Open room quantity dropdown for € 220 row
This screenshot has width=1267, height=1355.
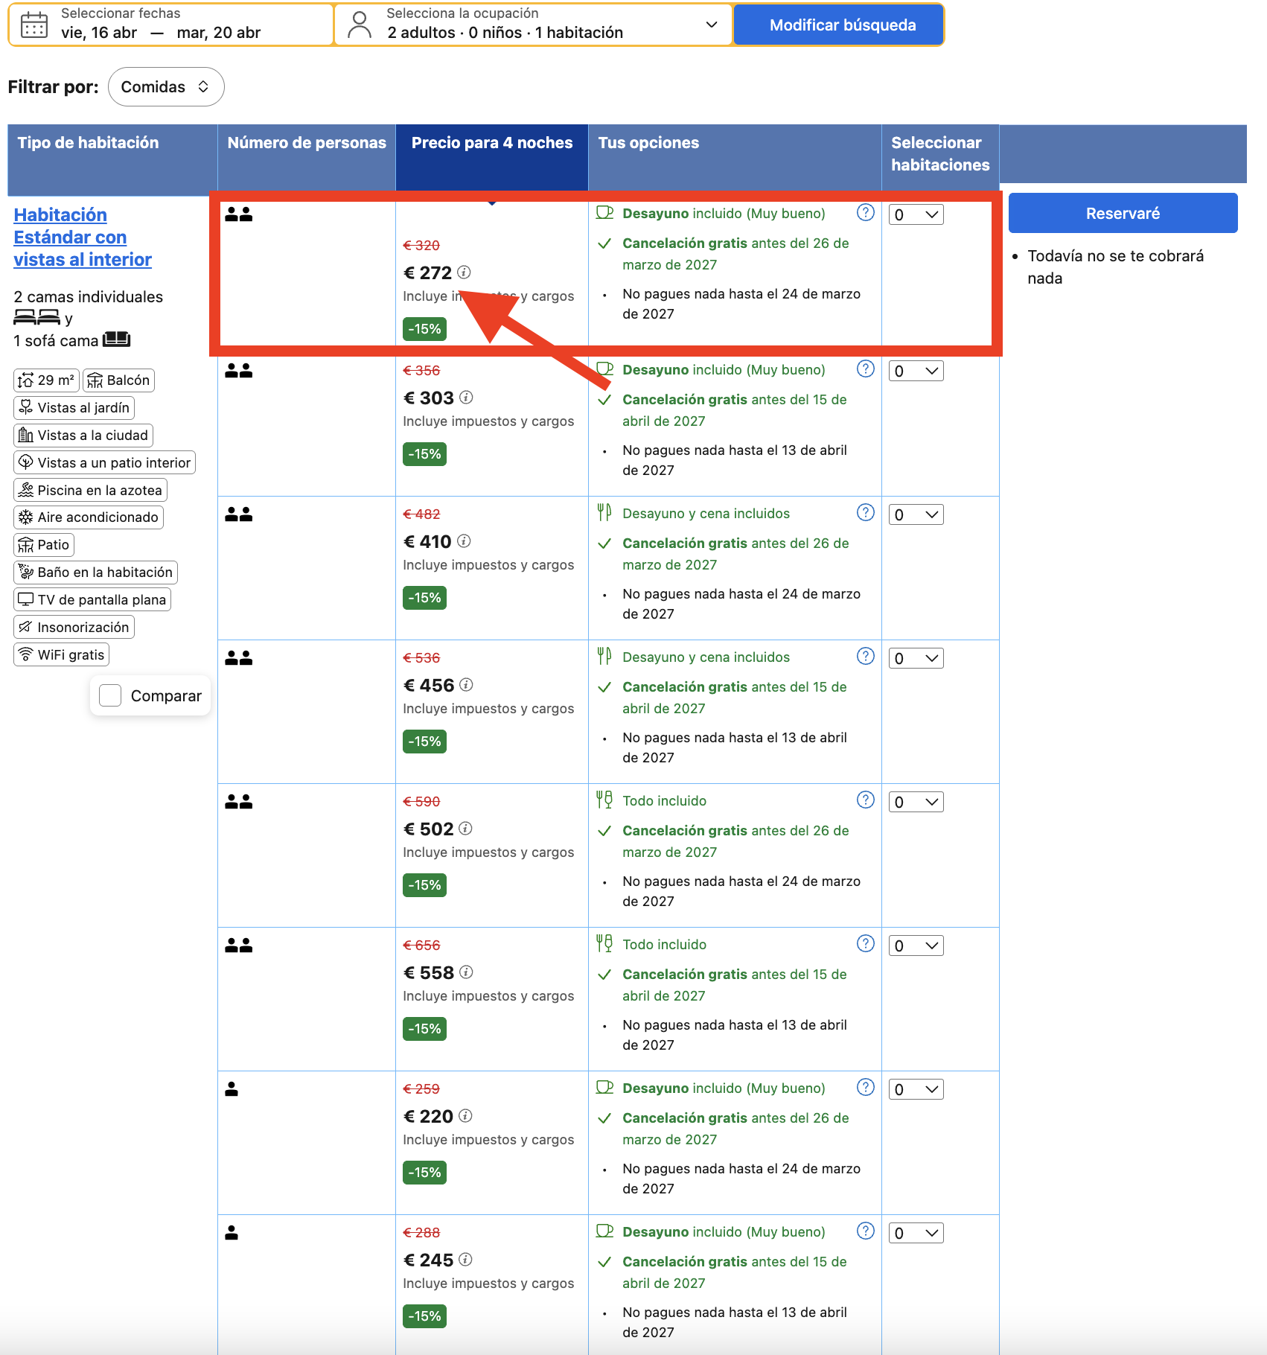click(x=916, y=1090)
